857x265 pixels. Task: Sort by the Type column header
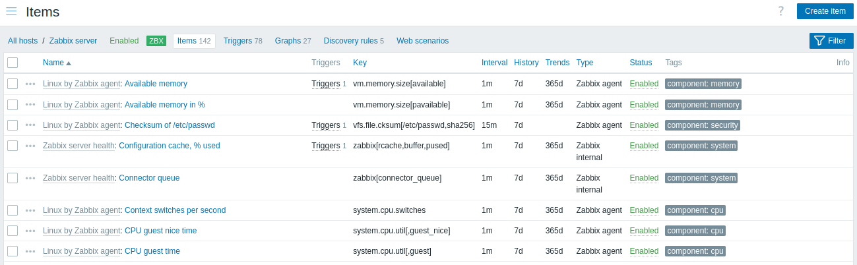click(585, 63)
